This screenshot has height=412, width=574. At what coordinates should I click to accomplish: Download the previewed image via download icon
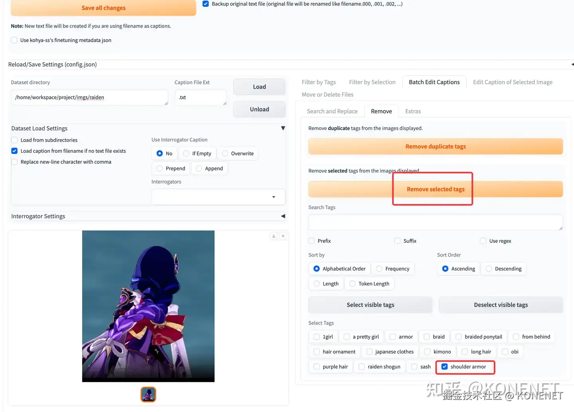click(273, 236)
